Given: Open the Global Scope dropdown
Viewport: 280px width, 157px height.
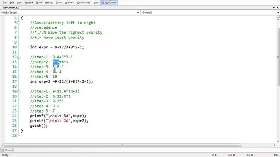Looking at the screenshot, I should click(x=70, y=13).
